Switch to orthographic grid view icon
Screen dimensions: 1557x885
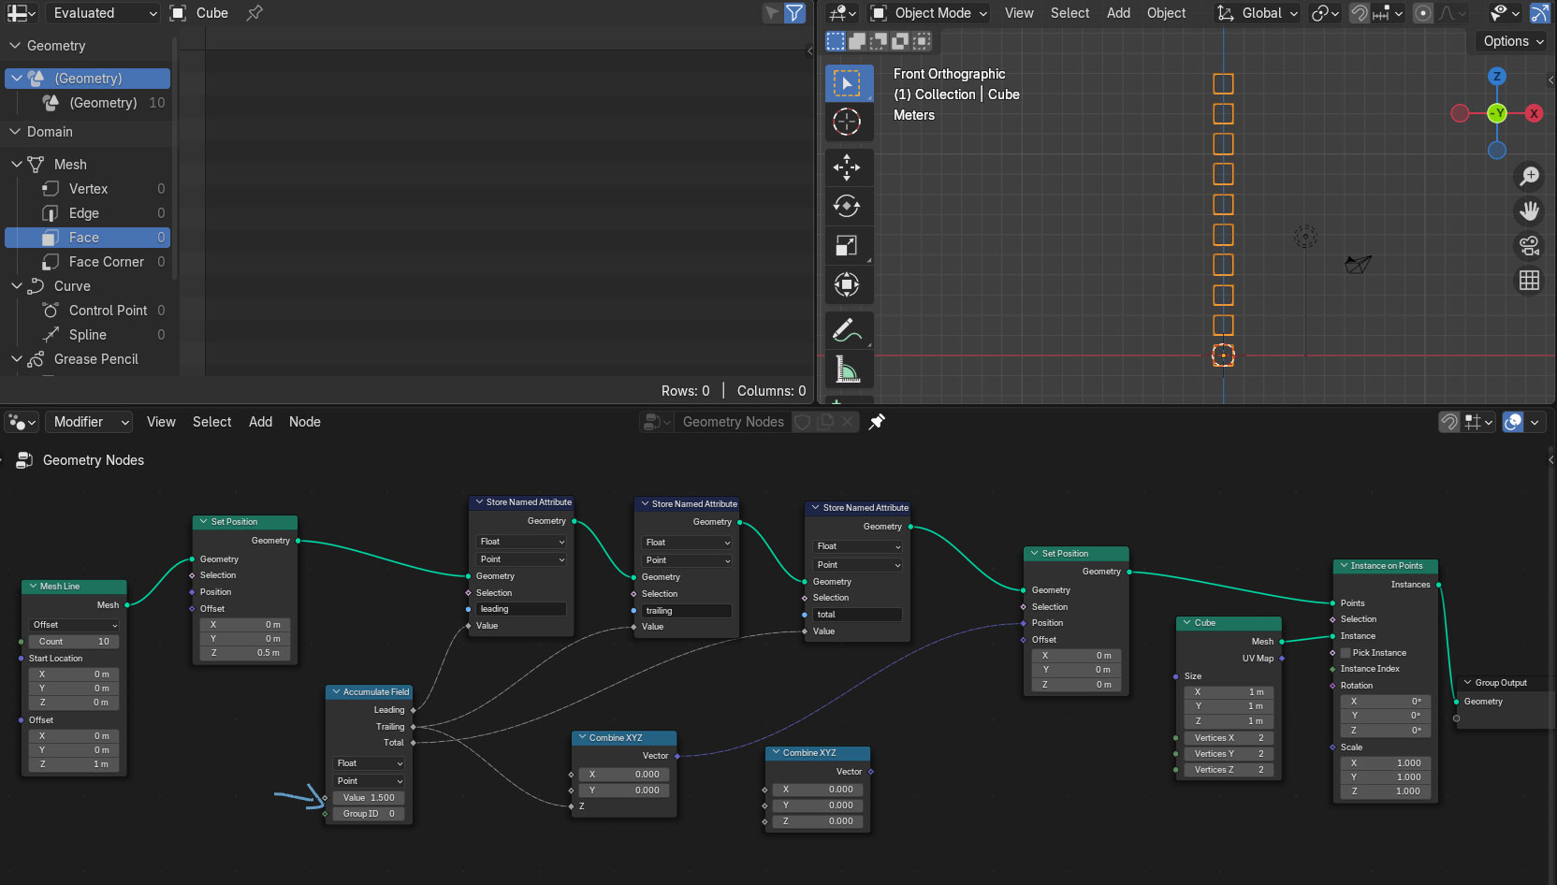click(x=1529, y=281)
